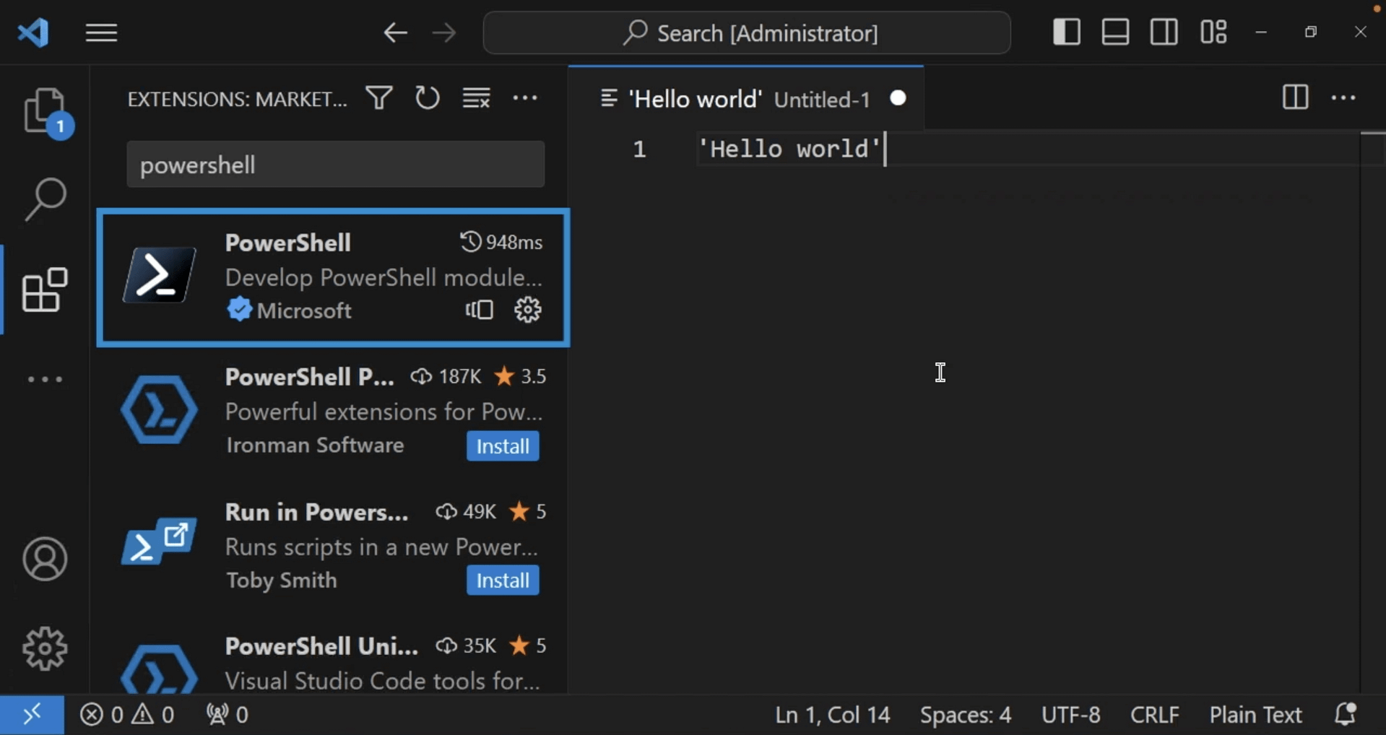Viewport: 1386px width, 735px height.
Task: Click the 3.5 star rating
Action: (520, 376)
